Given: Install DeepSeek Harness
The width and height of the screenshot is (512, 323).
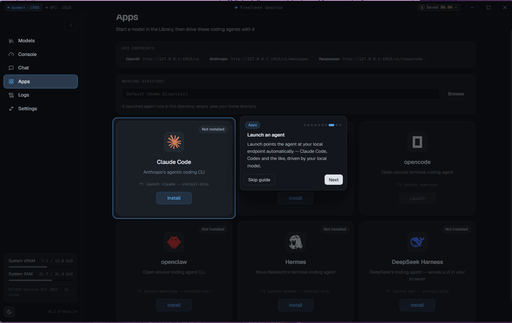Looking at the screenshot, I should tap(417, 305).
